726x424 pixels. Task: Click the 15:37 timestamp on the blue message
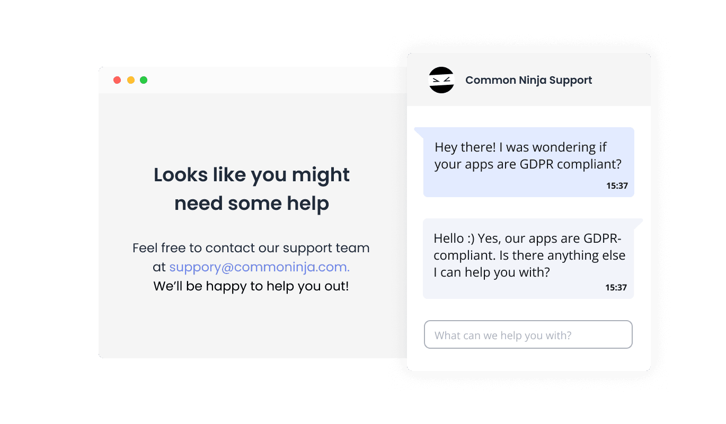pyautogui.click(x=617, y=186)
